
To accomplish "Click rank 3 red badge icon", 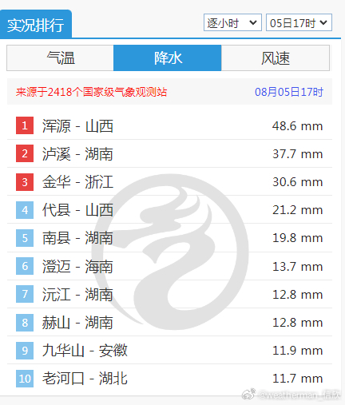I will (25, 182).
